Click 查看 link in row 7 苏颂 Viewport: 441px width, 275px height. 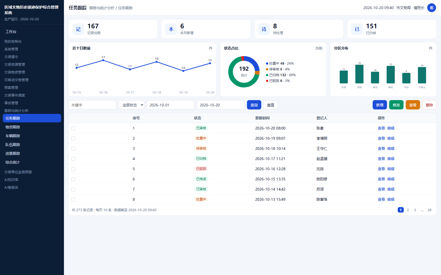pos(381,189)
